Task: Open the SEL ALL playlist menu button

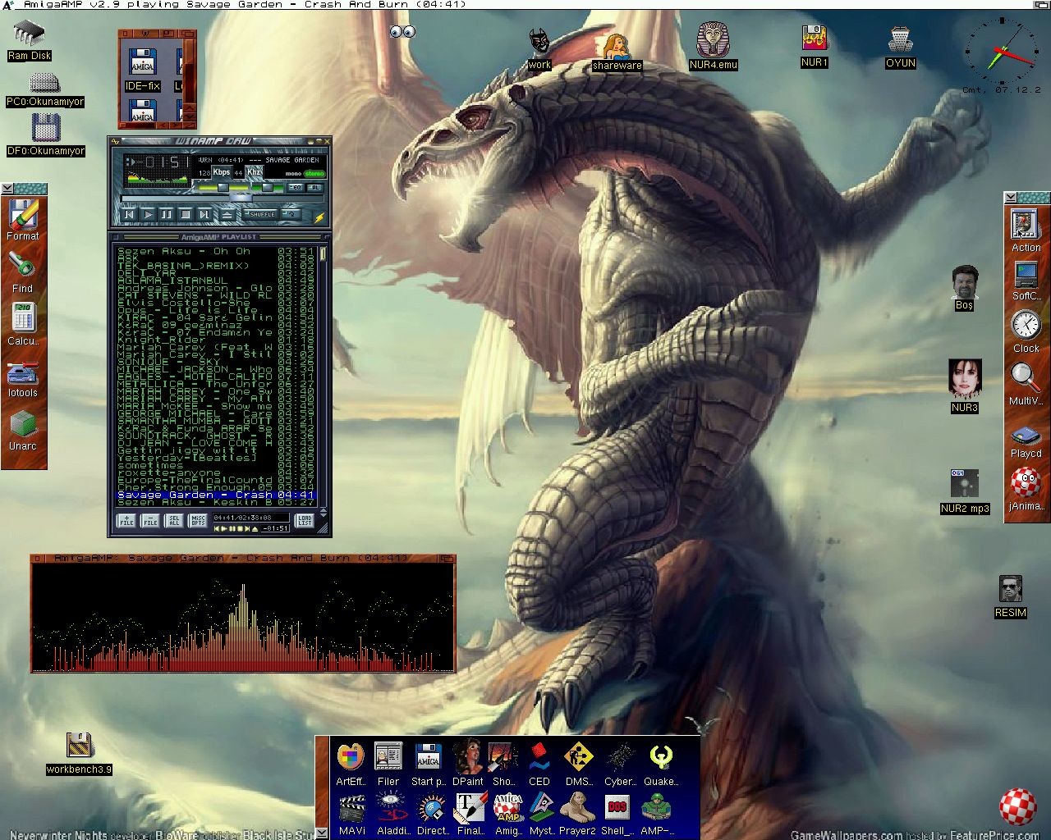Action: (174, 520)
